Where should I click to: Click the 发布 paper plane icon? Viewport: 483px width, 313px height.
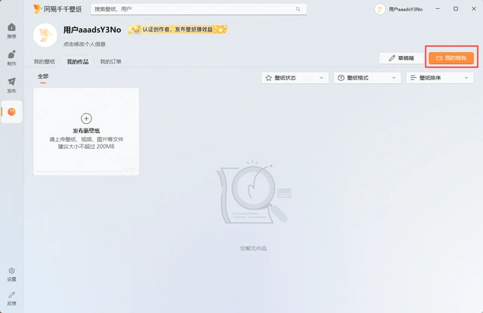pos(11,85)
